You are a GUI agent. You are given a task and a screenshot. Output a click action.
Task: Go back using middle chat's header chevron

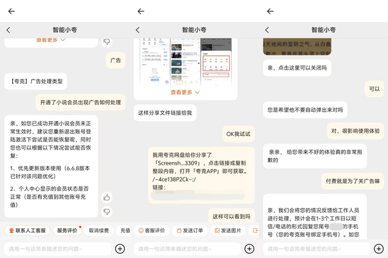(138, 30)
